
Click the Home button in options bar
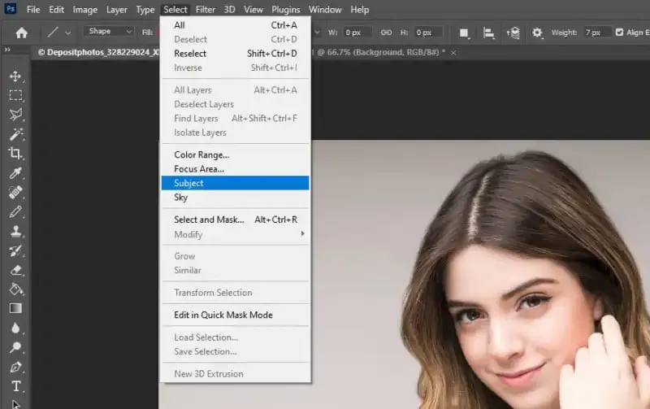22,33
